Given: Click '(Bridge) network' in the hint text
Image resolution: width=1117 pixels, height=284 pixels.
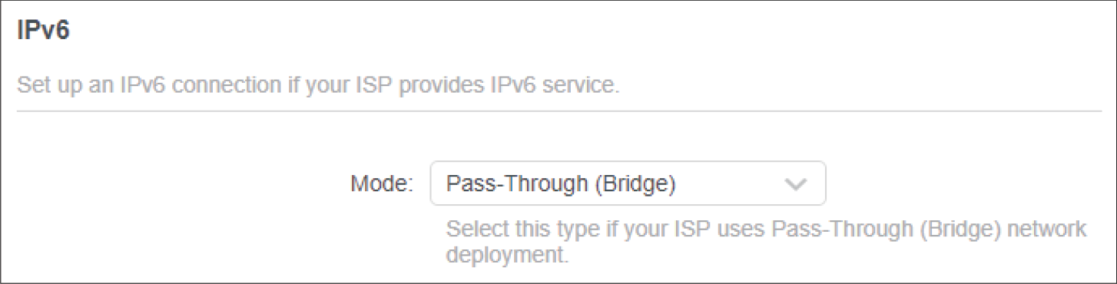Looking at the screenshot, I should [1000, 229].
